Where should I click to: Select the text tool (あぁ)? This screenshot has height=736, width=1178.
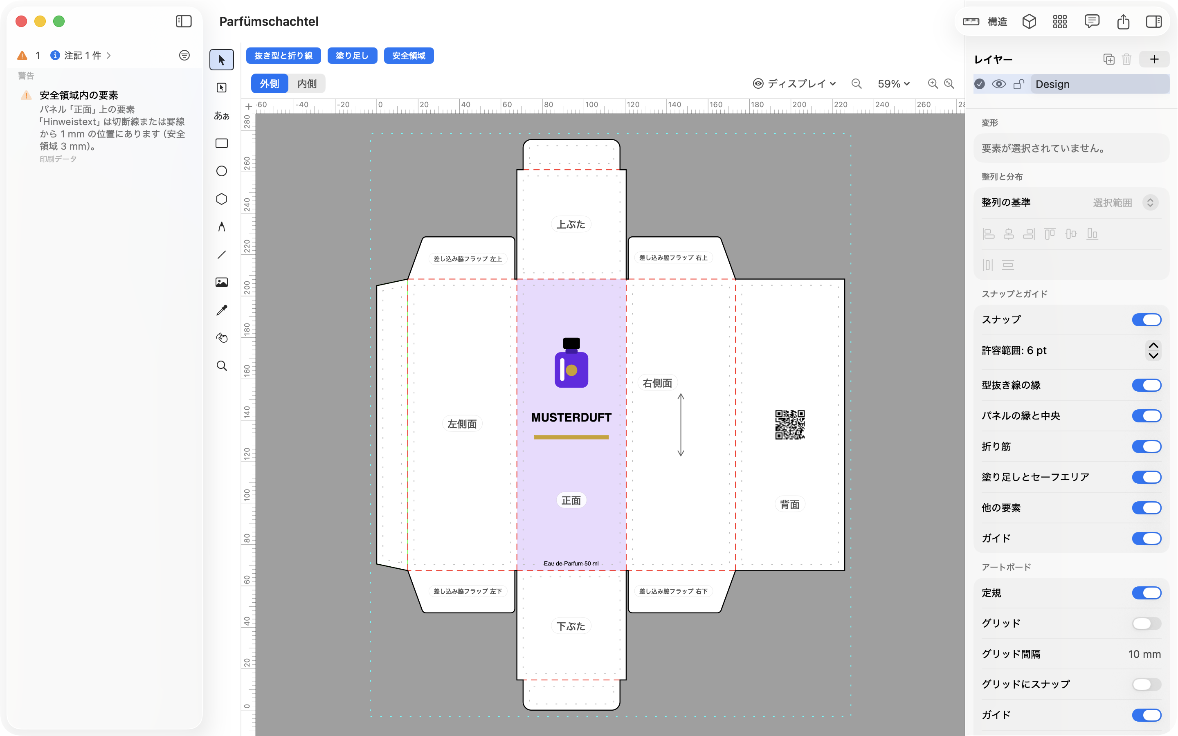pyautogui.click(x=221, y=115)
